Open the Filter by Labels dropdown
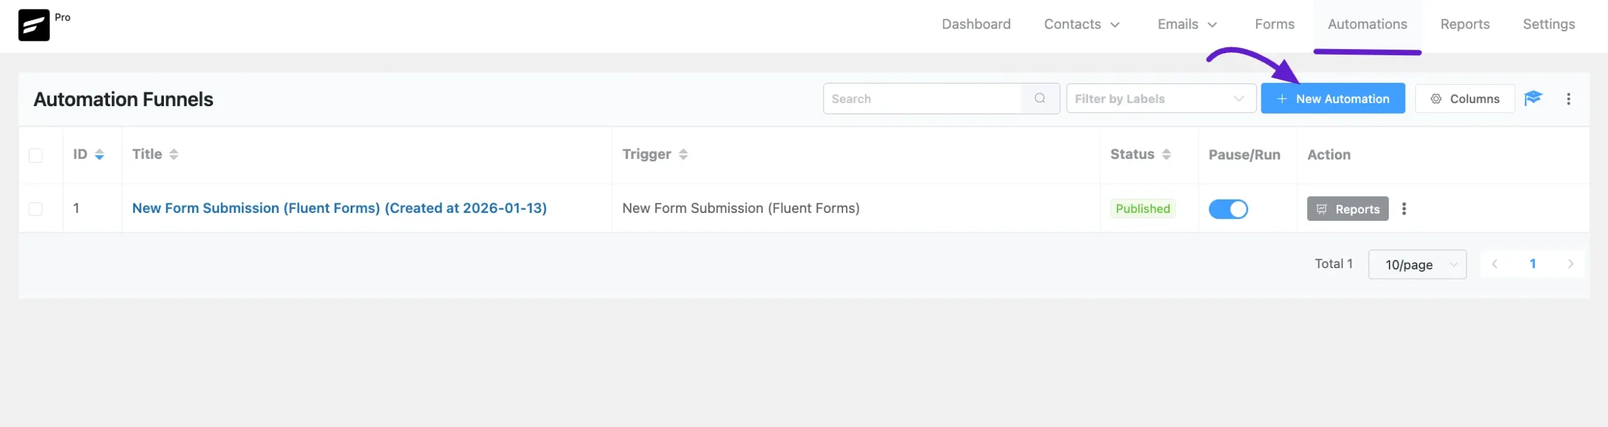 coord(1160,99)
